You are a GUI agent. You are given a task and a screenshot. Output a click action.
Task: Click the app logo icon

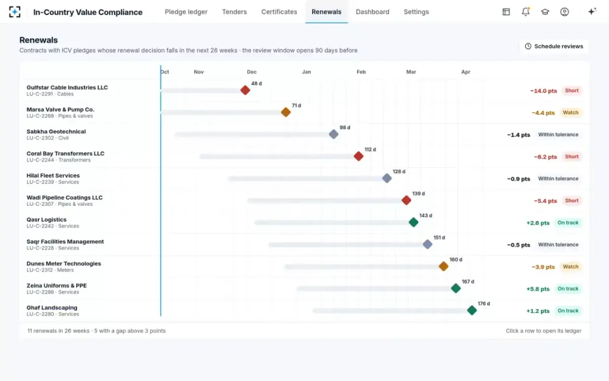coord(15,12)
